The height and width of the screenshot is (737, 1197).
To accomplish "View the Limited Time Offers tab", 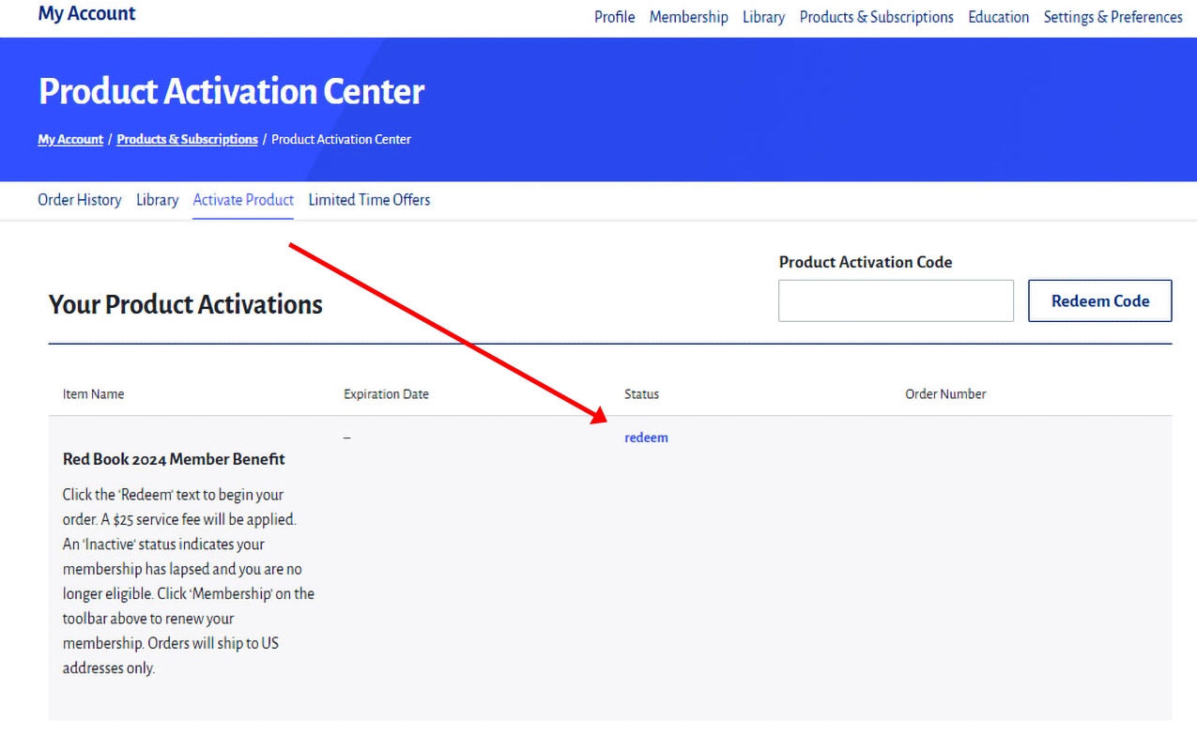I will (369, 200).
